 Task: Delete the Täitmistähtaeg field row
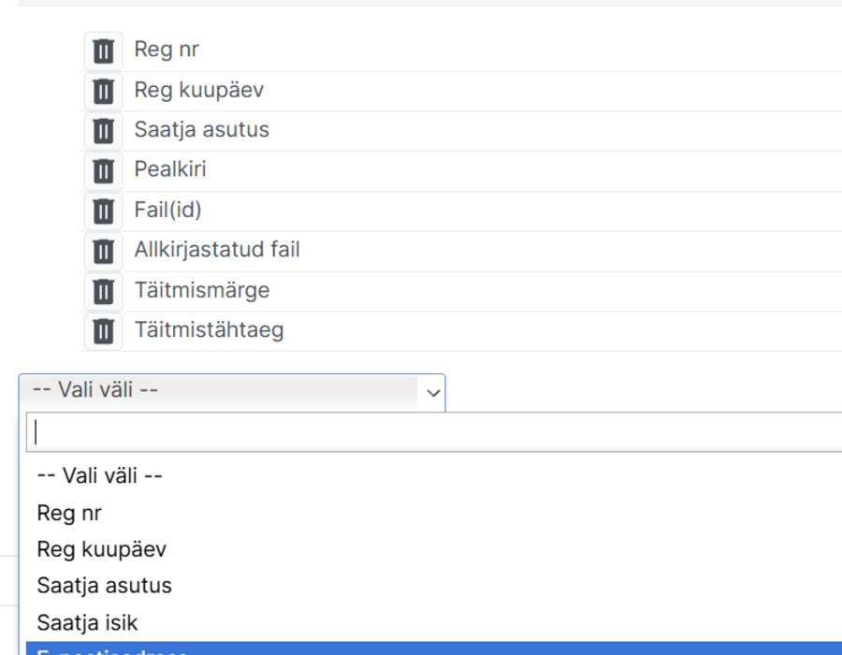click(x=103, y=331)
